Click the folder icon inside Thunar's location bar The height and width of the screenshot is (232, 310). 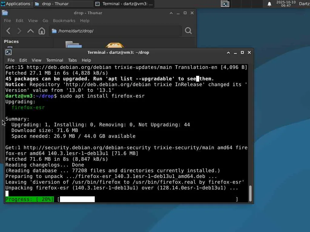[x=54, y=31]
